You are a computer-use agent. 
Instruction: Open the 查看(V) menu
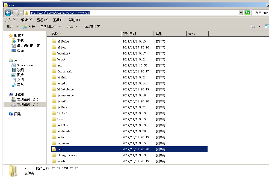43,20
